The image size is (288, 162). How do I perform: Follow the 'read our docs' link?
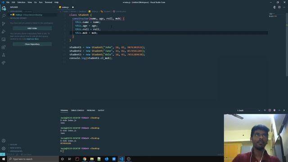pyautogui.click(x=33, y=39)
